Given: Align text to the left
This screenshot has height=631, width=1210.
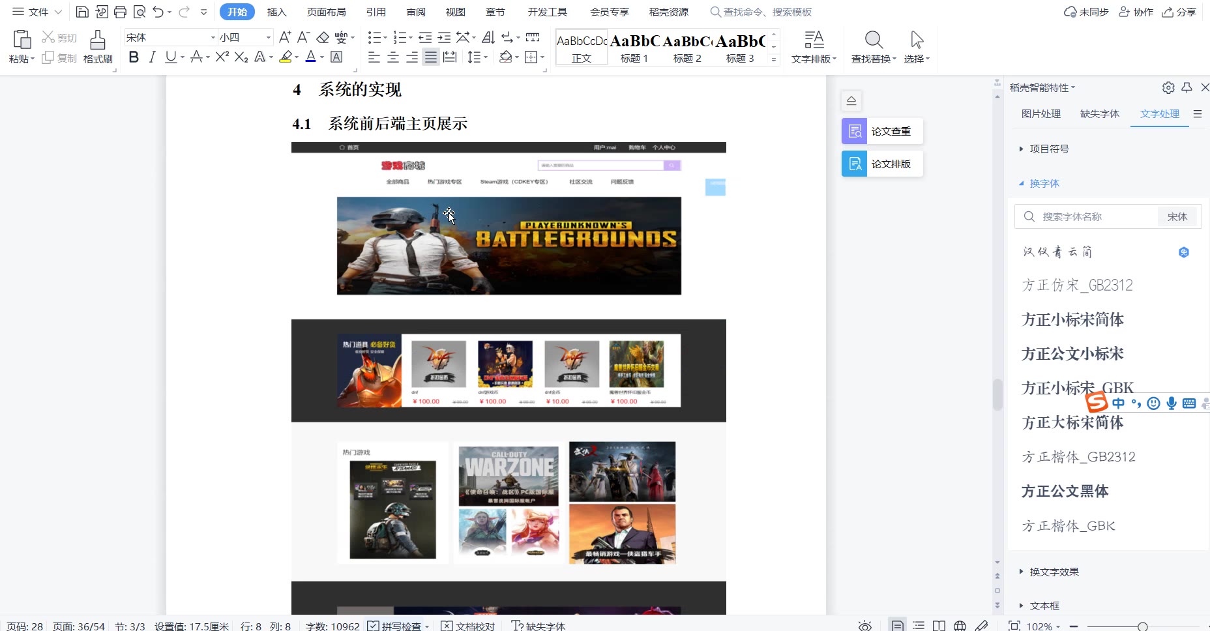Looking at the screenshot, I should pos(374,57).
